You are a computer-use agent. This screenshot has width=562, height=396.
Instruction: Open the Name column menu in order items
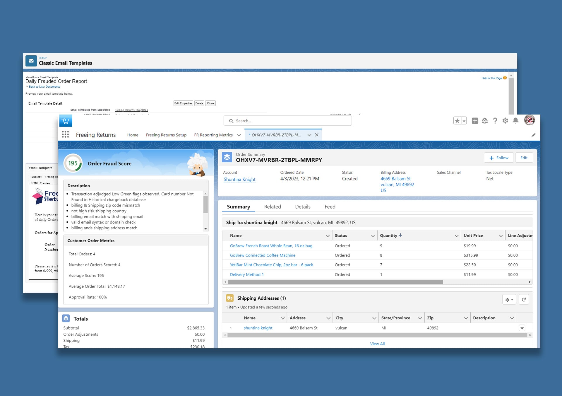pos(328,235)
